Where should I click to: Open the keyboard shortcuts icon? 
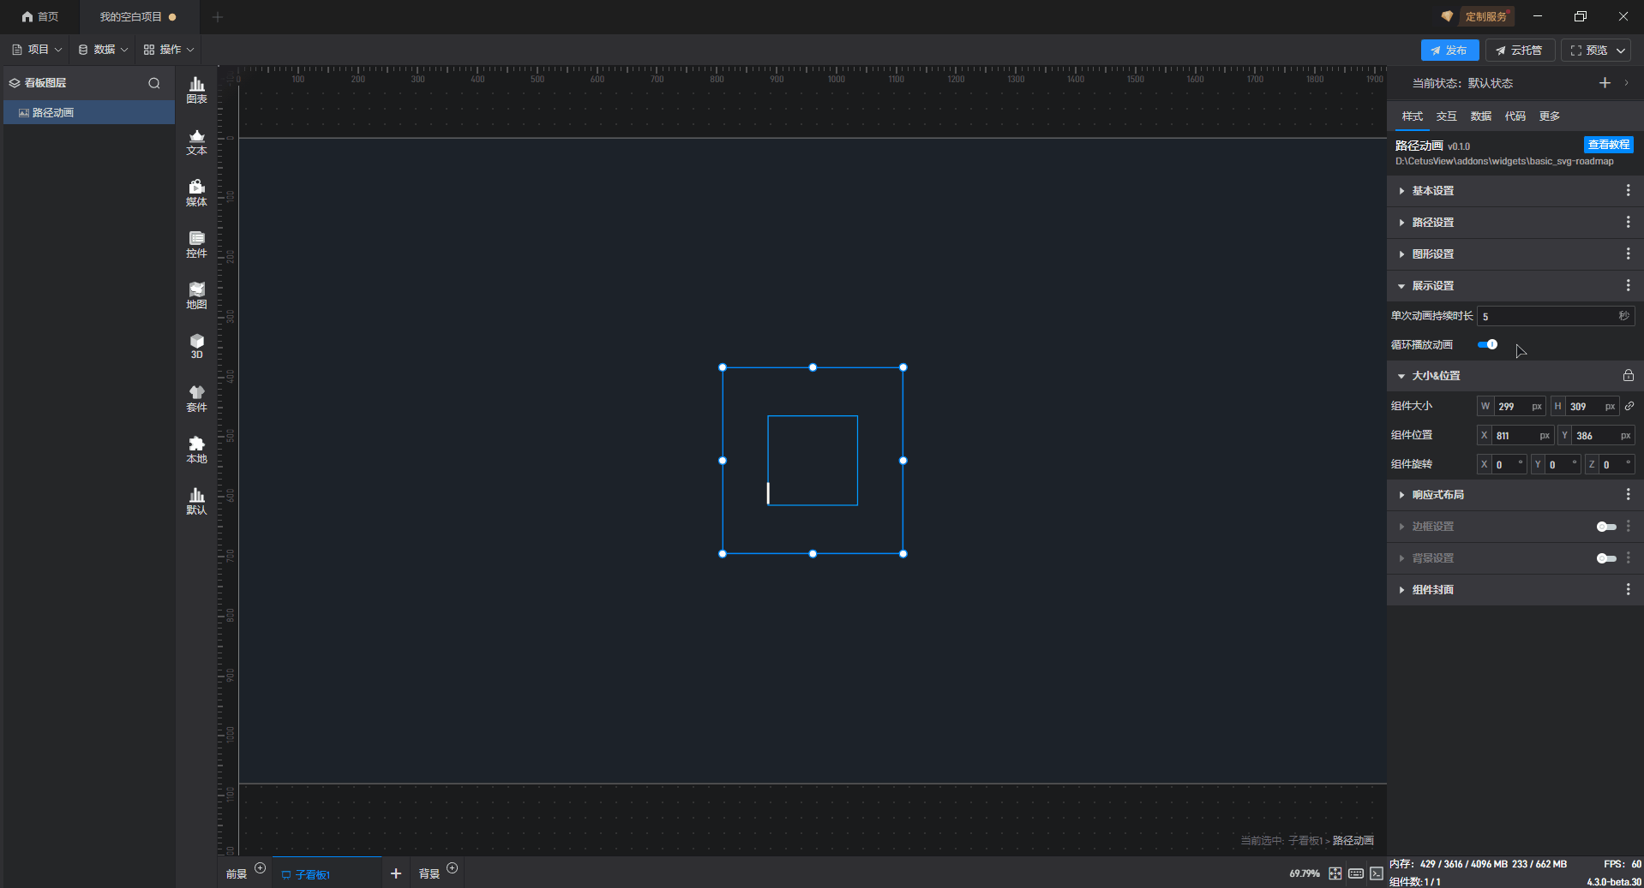click(x=1355, y=873)
